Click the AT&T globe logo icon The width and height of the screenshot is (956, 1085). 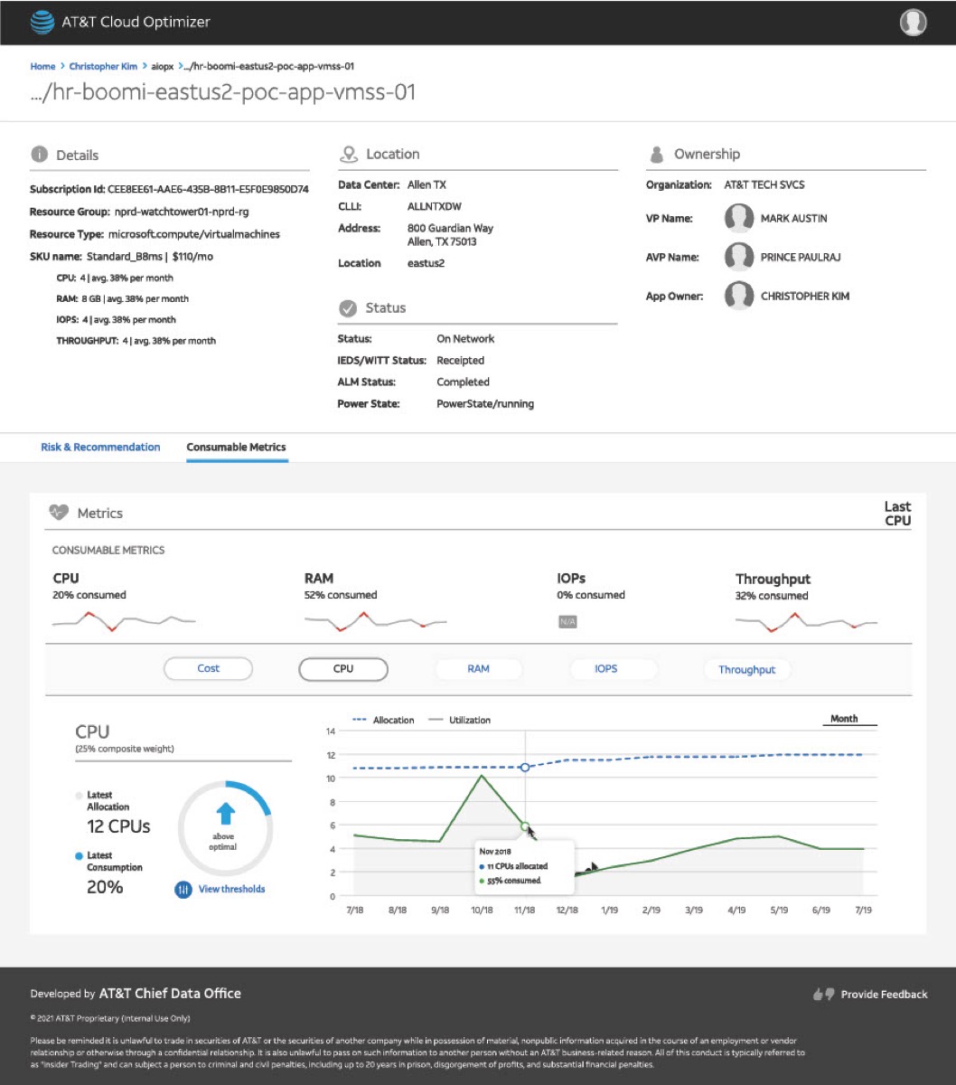[42, 23]
